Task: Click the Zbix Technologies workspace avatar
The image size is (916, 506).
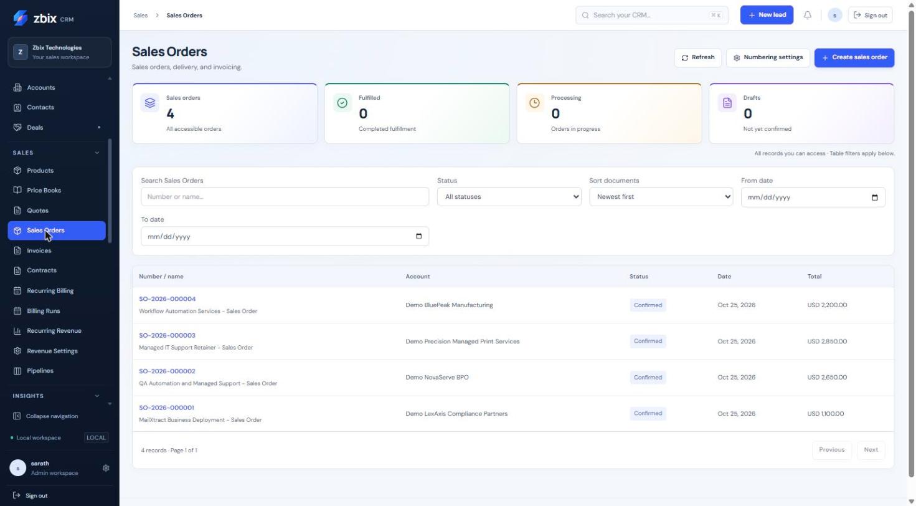Action: pos(21,52)
